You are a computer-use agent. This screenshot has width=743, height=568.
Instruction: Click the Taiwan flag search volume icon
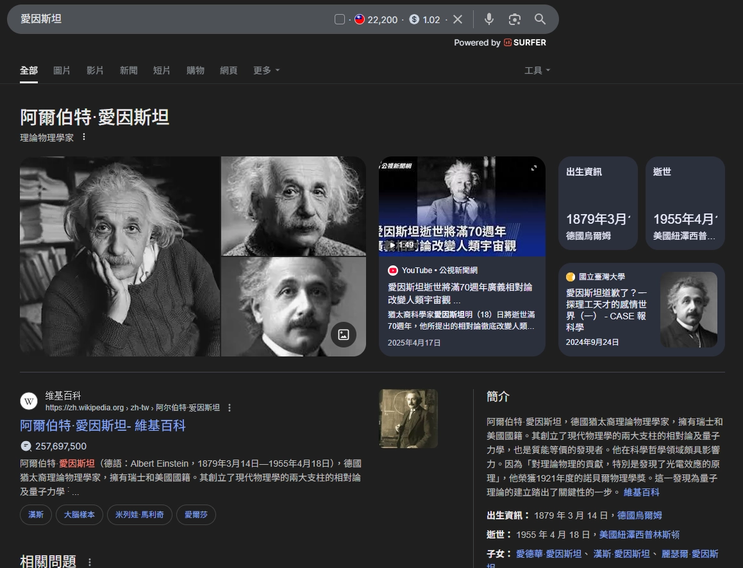click(360, 19)
